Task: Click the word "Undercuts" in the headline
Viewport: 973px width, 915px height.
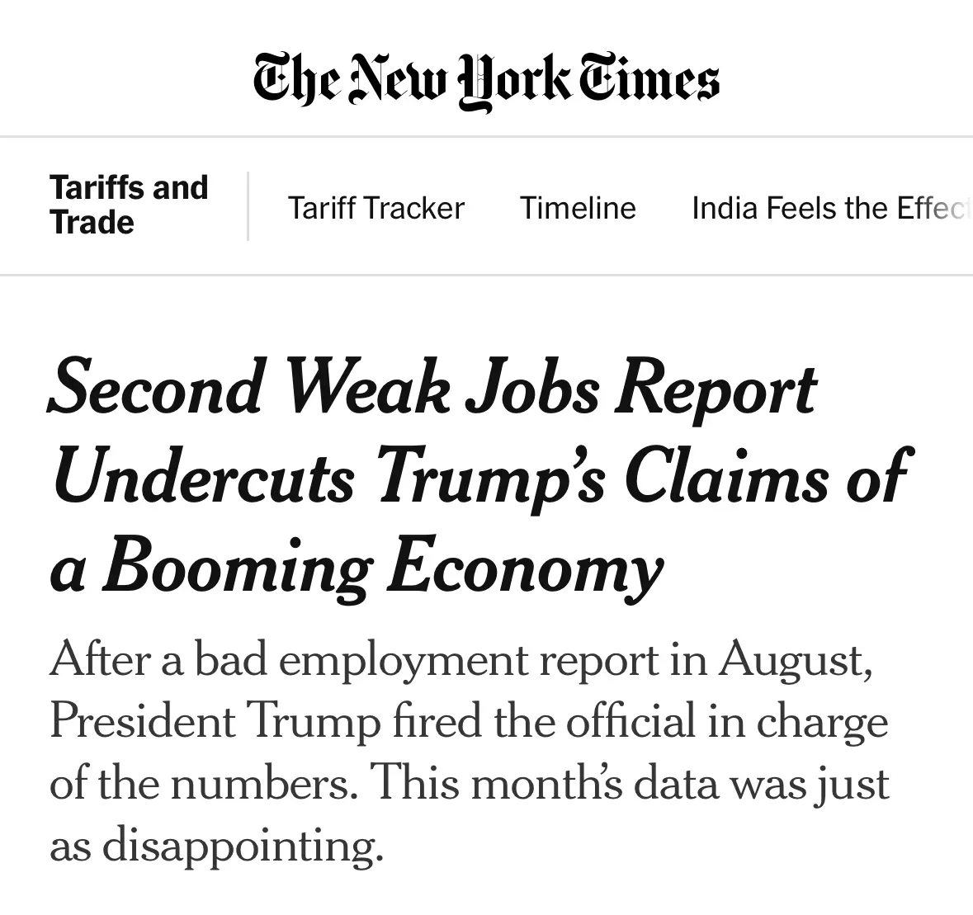Action: coord(203,479)
